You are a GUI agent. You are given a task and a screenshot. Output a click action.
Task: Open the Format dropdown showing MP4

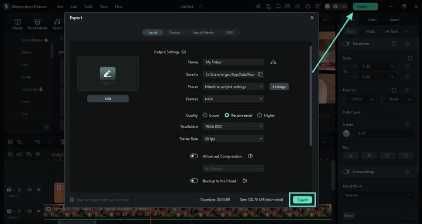coord(232,99)
